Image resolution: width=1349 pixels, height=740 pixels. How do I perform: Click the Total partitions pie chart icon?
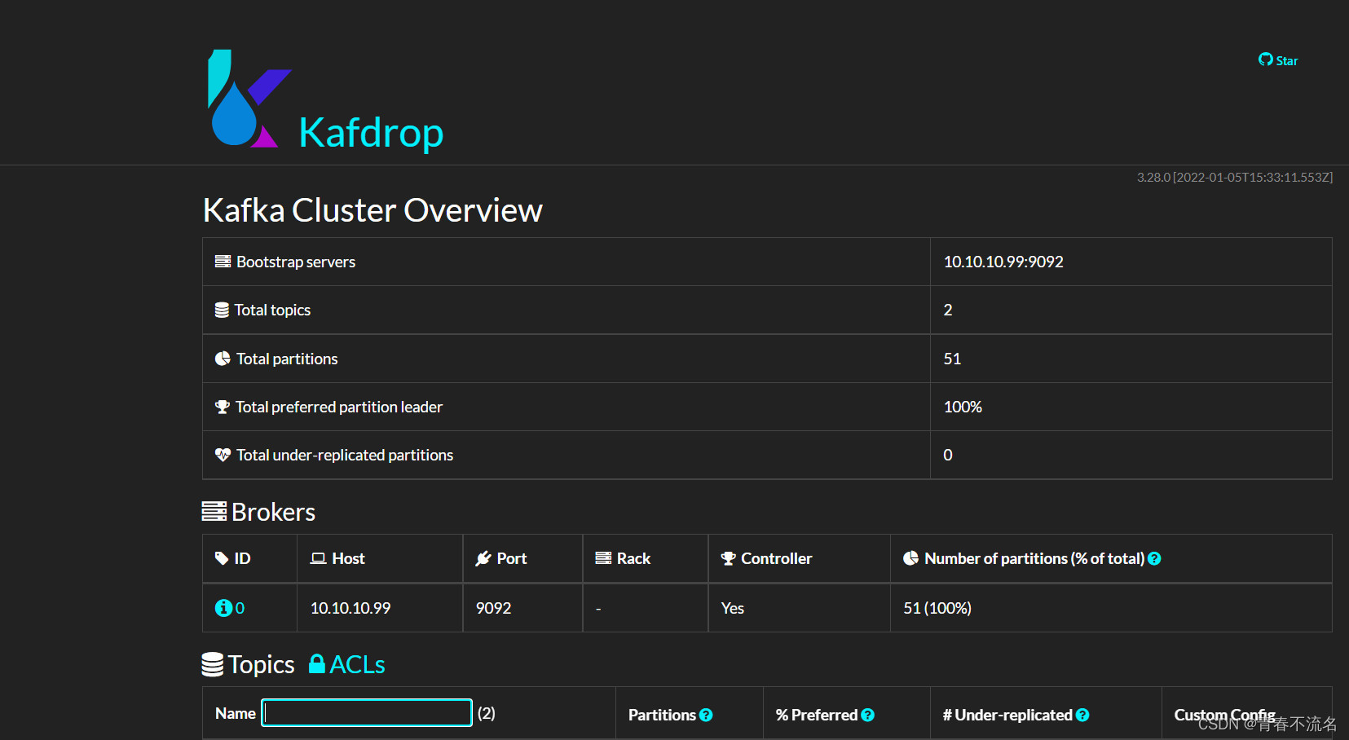click(x=223, y=359)
